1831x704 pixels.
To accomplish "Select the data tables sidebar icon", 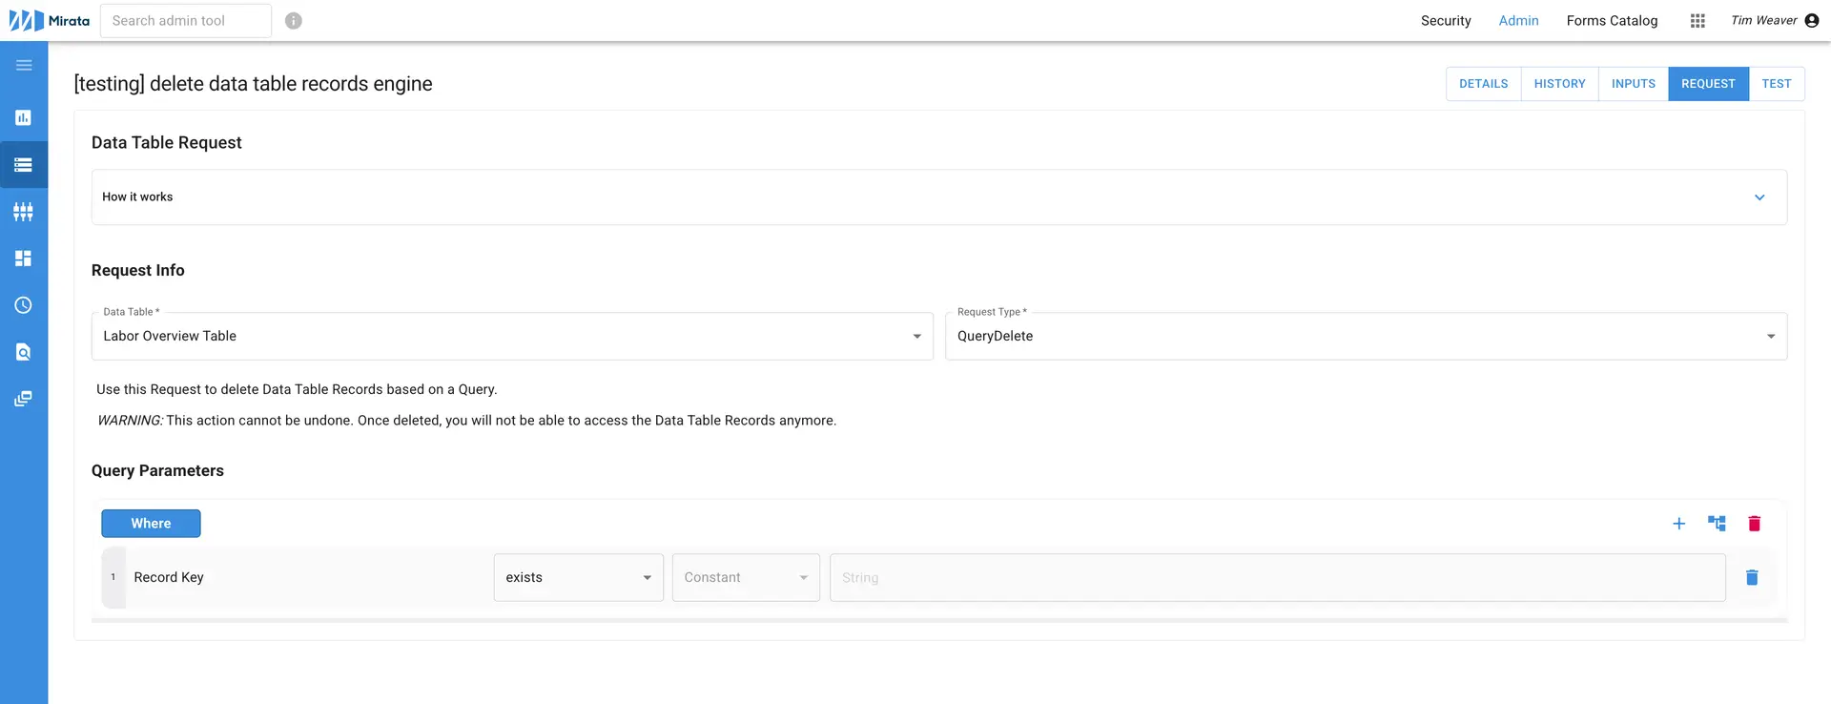I will click(x=24, y=165).
